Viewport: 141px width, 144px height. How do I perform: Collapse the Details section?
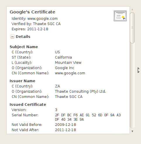coord(12,37)
